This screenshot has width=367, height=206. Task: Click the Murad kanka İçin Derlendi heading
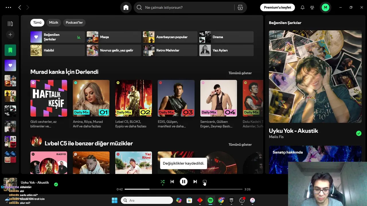click(x=64, y=72)
